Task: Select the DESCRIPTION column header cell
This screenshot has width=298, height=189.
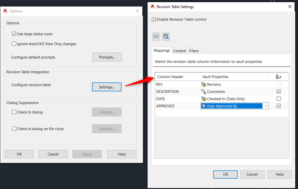Action: pyautogui.click(x=177, y=91)
